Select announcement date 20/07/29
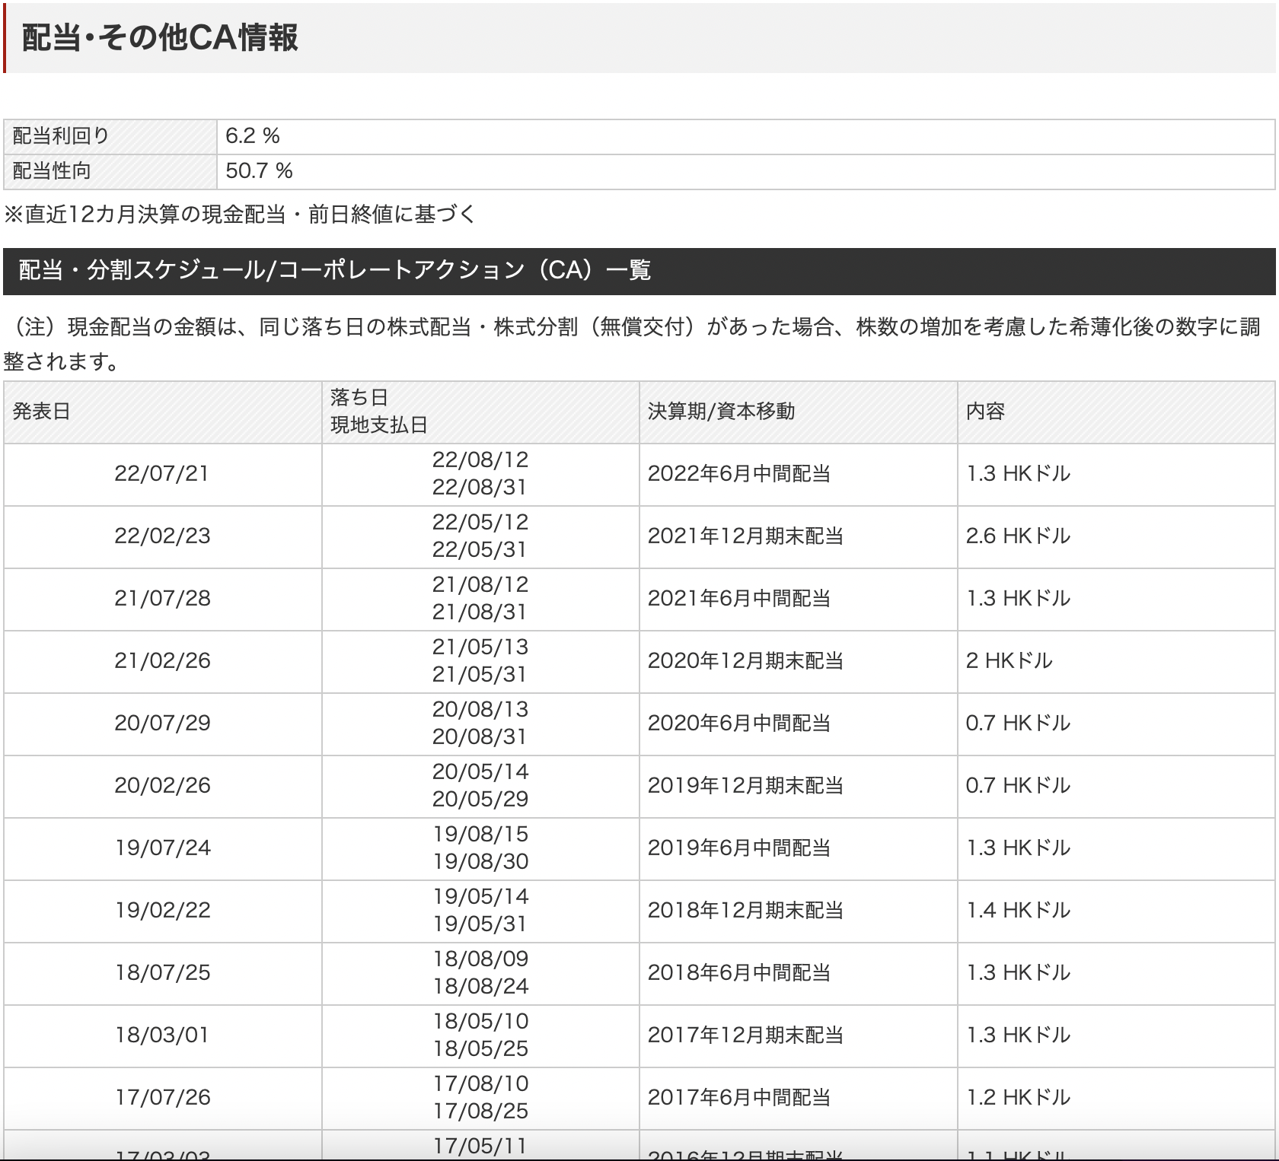The height and width of the screenshot is (1161, 1279). [162, 724]
